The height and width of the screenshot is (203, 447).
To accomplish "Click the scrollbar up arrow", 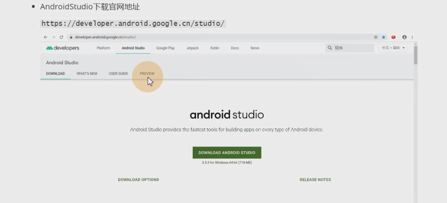I will coord(416,44).
